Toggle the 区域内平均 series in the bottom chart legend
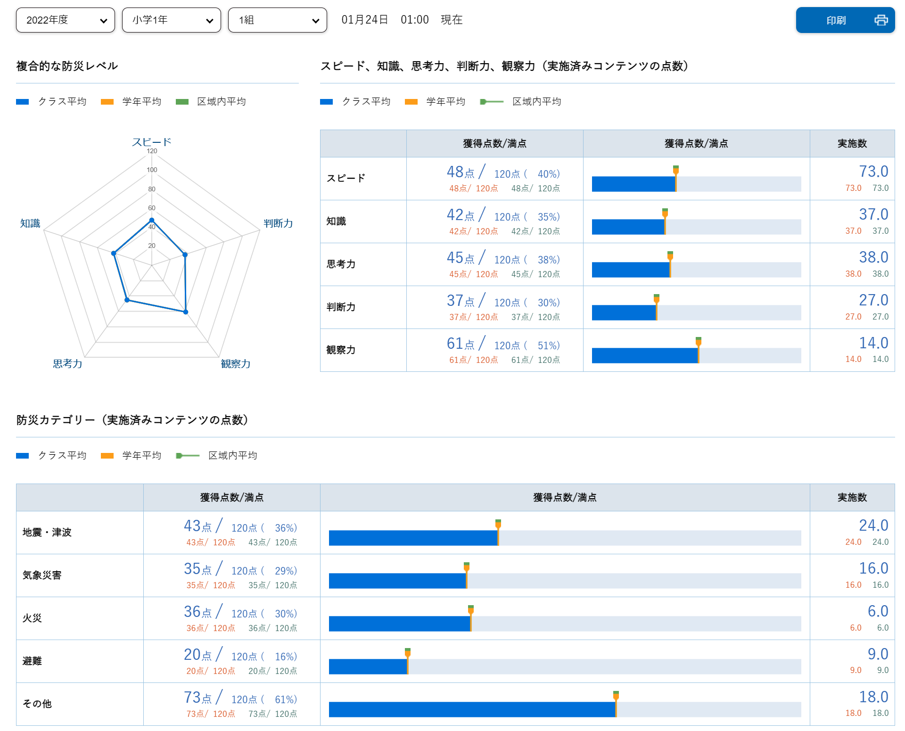Image resolution: width=905 pixels, height=731 pixels. [x=217, y=455]
